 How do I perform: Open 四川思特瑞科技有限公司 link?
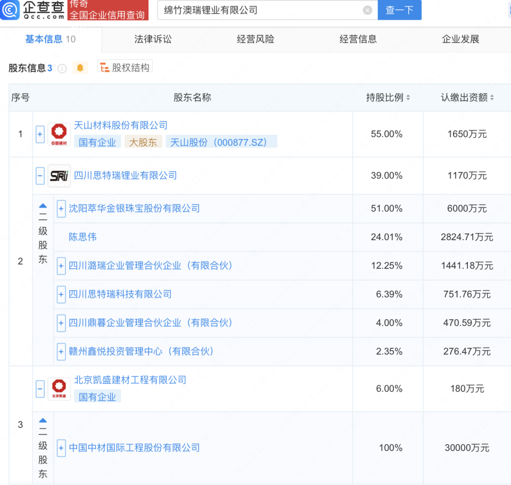(120, 294)
